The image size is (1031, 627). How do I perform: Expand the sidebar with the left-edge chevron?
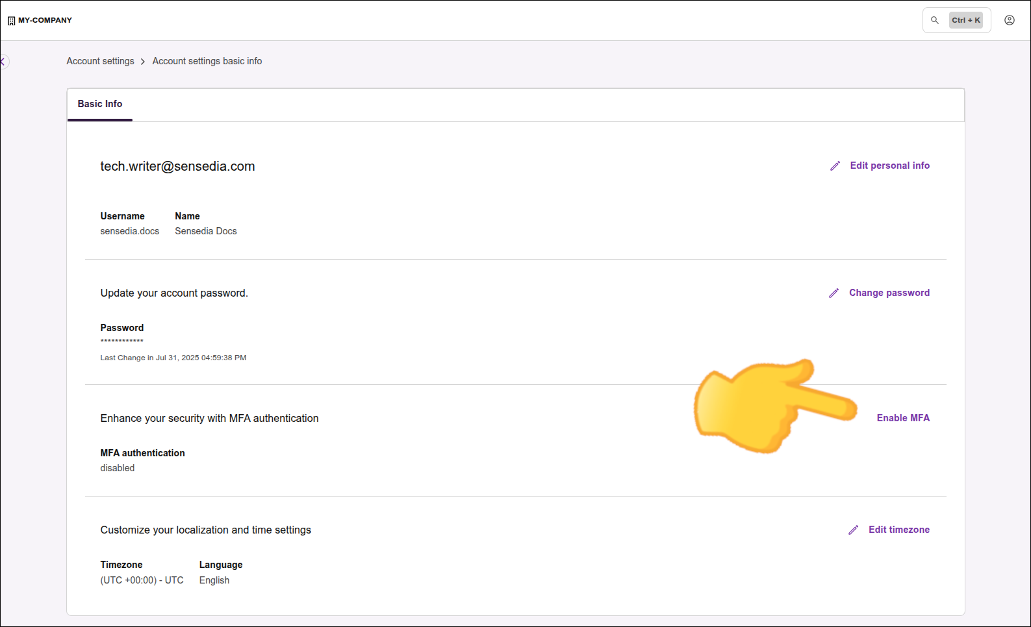[x=3, y=62]
